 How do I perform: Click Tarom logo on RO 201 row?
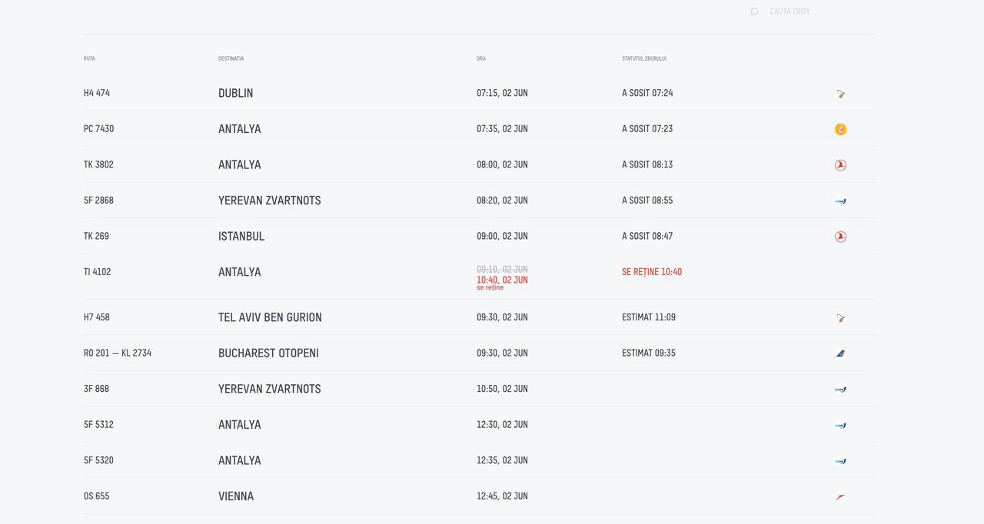(x=840, y=353)
